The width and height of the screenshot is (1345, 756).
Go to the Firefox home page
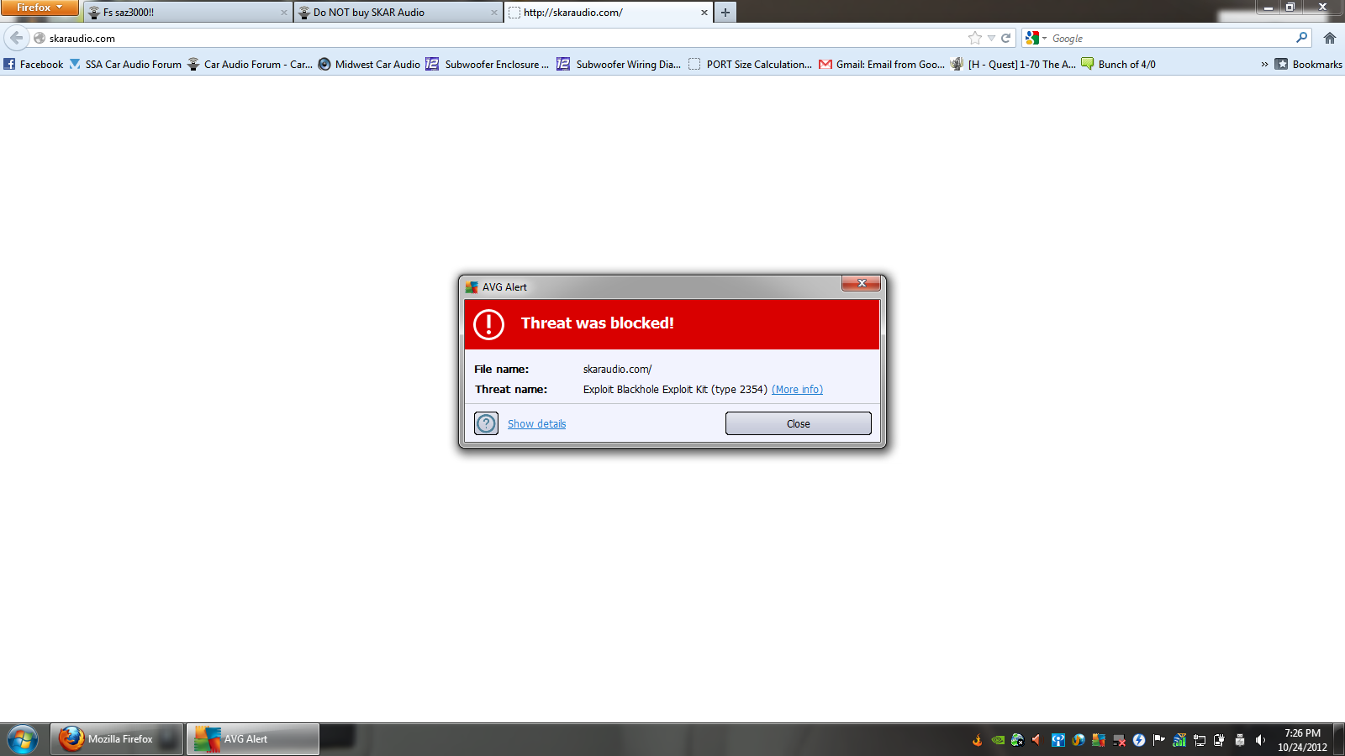tap(1330, 38)
